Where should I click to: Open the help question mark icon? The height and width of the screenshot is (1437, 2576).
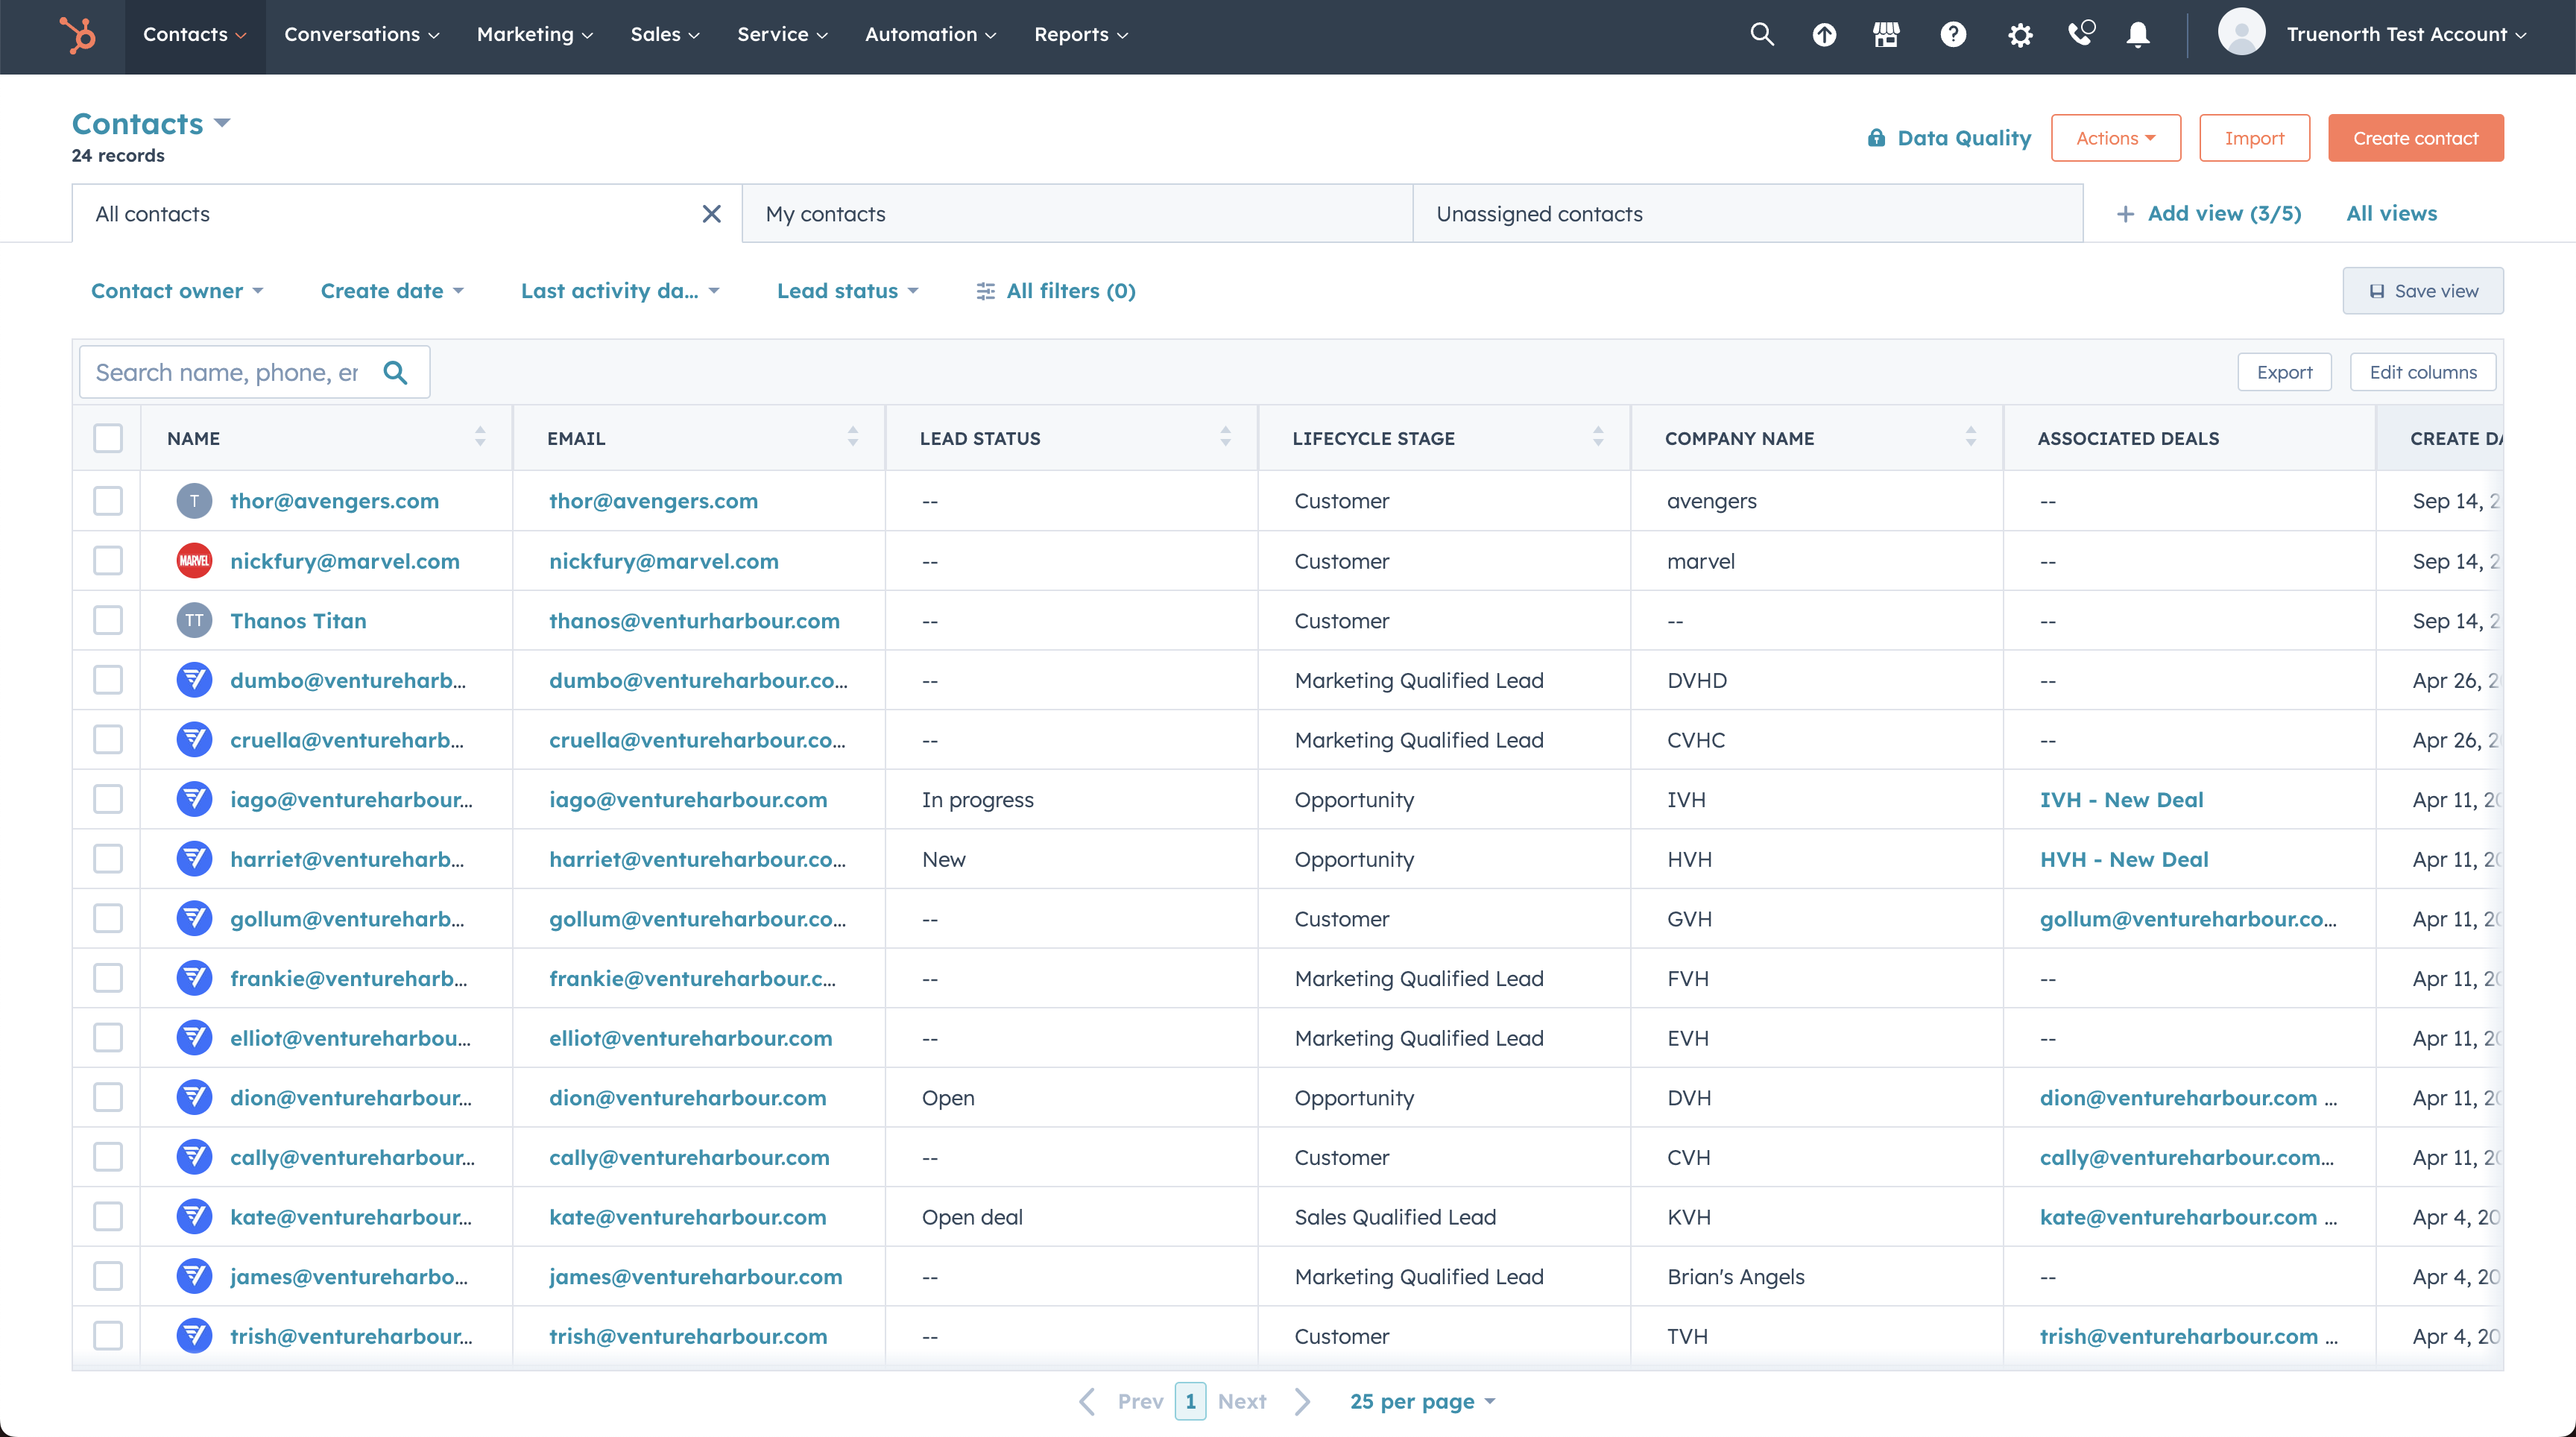[1953, 33]
